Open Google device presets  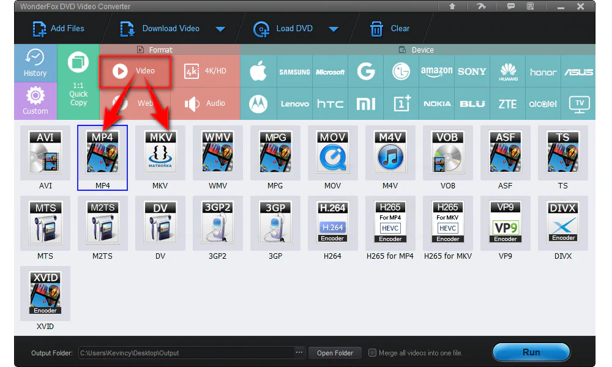[366, 71]
